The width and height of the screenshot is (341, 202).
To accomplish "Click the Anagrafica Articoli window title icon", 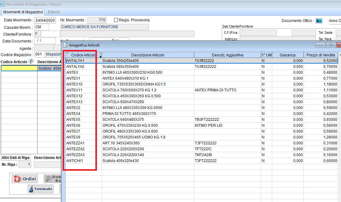I will point(65,45).
